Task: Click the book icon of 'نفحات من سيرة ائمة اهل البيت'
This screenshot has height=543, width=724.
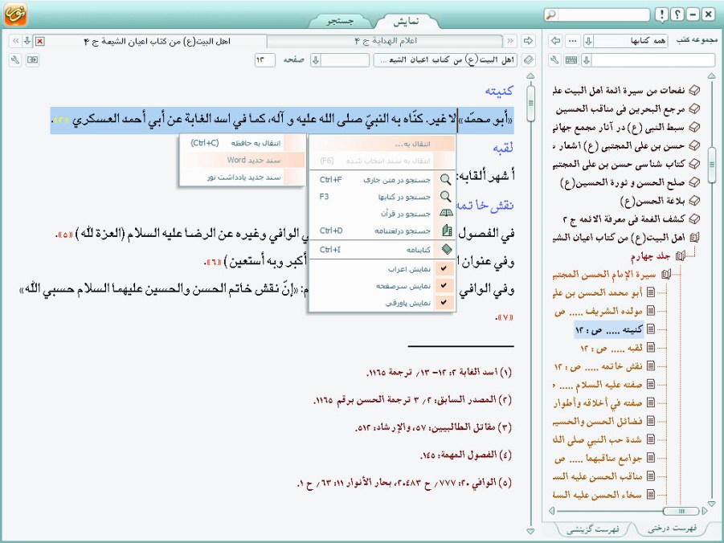Action: (694, 91)
